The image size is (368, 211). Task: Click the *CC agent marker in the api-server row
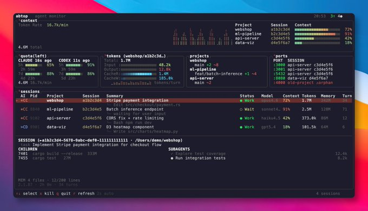[24, 118]
